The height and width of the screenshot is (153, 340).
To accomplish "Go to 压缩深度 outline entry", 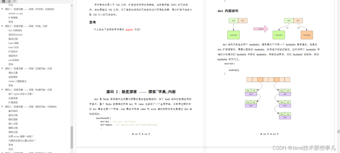I will 13,98.
